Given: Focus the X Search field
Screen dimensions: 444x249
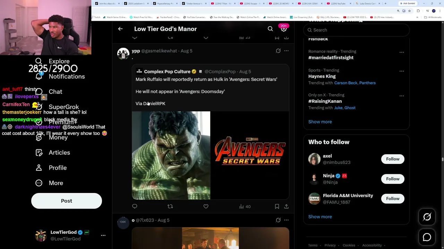Looking at the screenshot, I should 357,30.
